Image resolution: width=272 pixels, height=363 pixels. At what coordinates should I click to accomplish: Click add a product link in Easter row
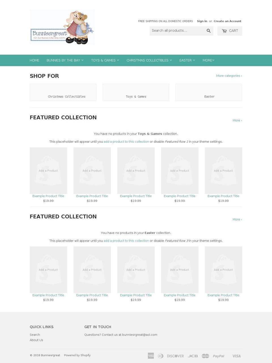(126, 241)
